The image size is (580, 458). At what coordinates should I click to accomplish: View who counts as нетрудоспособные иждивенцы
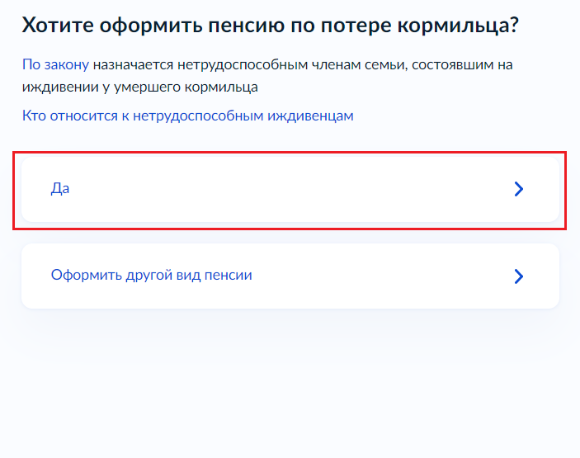pos(187,116)
